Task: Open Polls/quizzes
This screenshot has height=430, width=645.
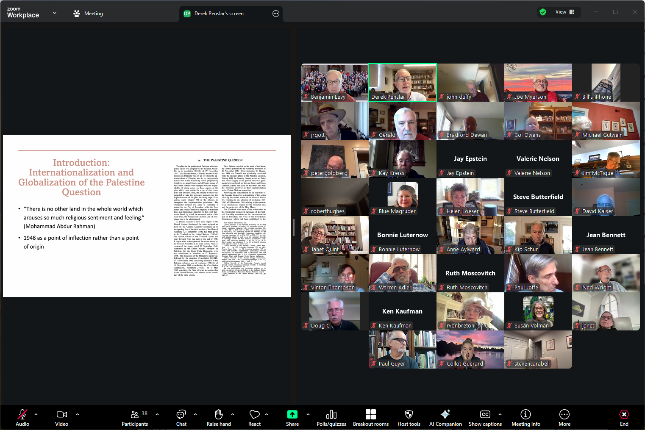Action: click(x=331, y=415)
